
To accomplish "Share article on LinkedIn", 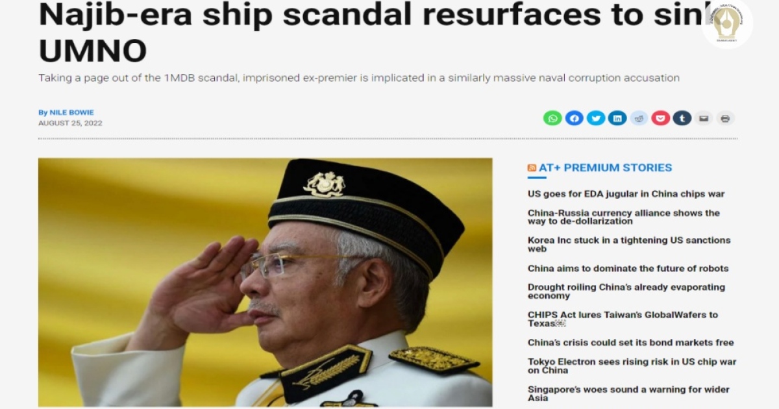I will [x=617, y=118].
